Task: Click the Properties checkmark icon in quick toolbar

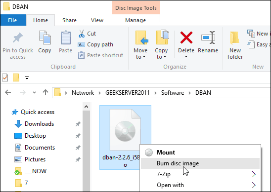Action: pos(5,77)
